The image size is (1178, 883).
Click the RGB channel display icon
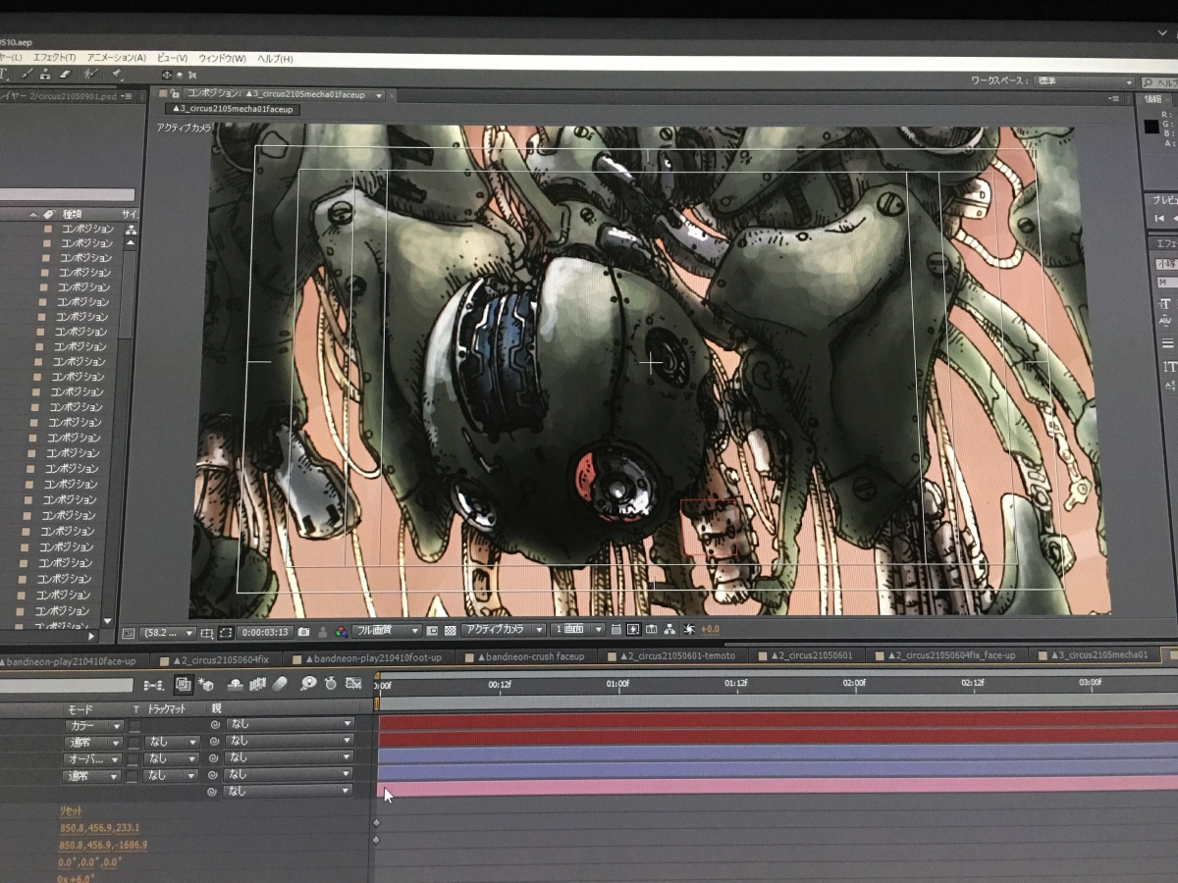(x=341, y=631)
